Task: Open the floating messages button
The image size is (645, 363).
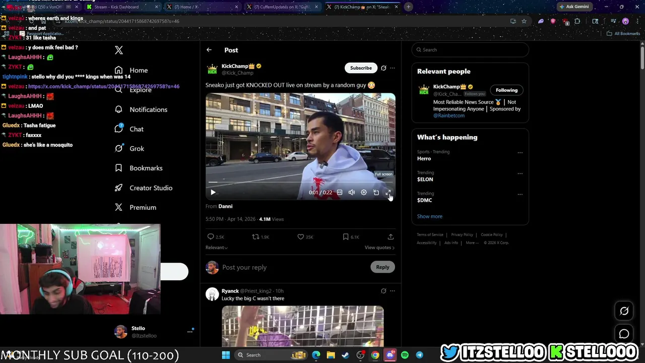Action: pyautogui.click(x=624, y=334)
